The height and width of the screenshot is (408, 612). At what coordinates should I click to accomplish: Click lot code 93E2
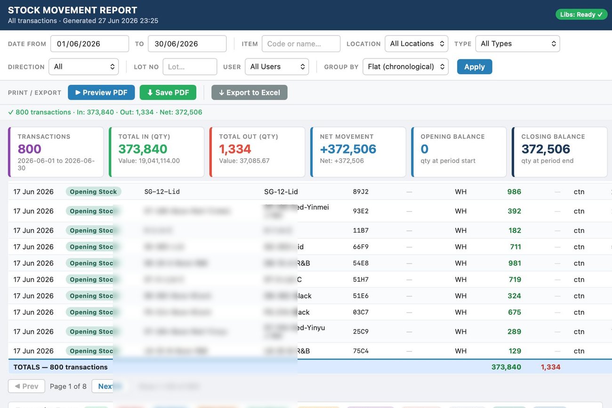tap(361, 211)
